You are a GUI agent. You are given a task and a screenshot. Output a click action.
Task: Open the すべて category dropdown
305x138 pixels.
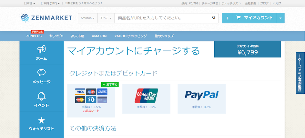[x=106, y=18]
